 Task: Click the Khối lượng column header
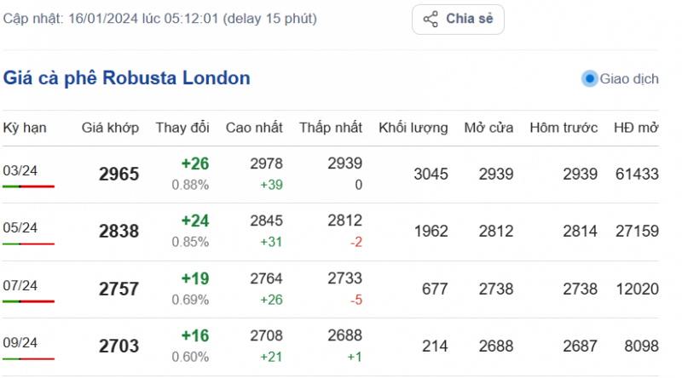(413, 128)
